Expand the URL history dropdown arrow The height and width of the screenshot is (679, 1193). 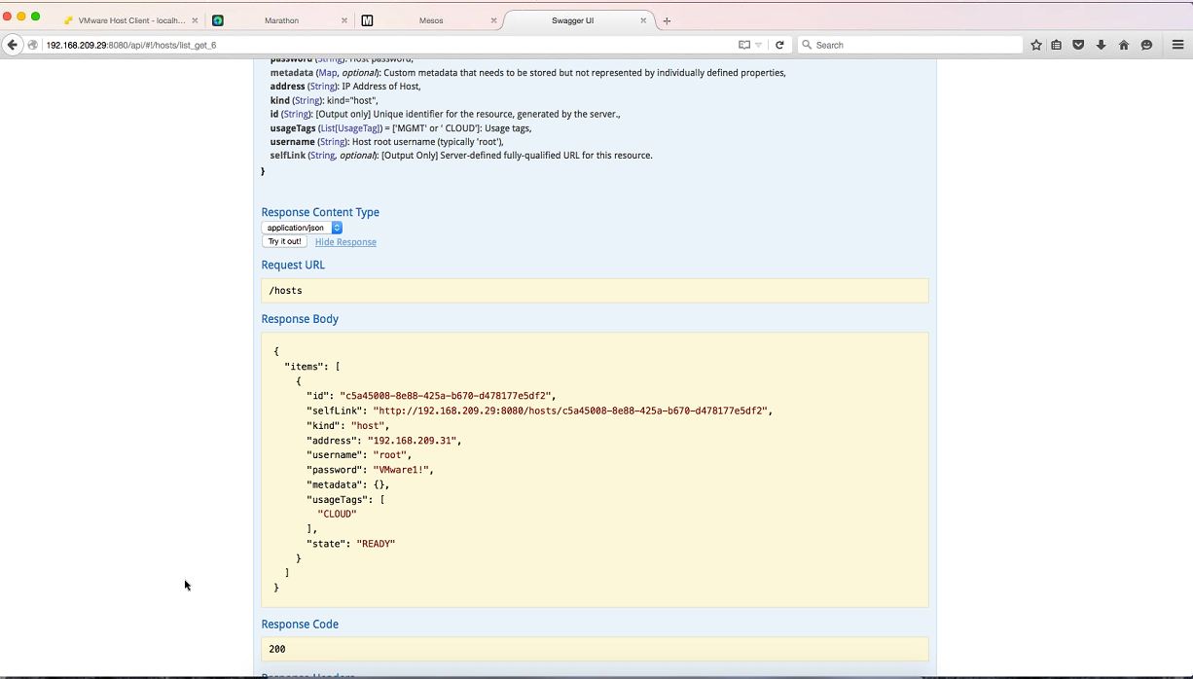[x=759, y=45]
